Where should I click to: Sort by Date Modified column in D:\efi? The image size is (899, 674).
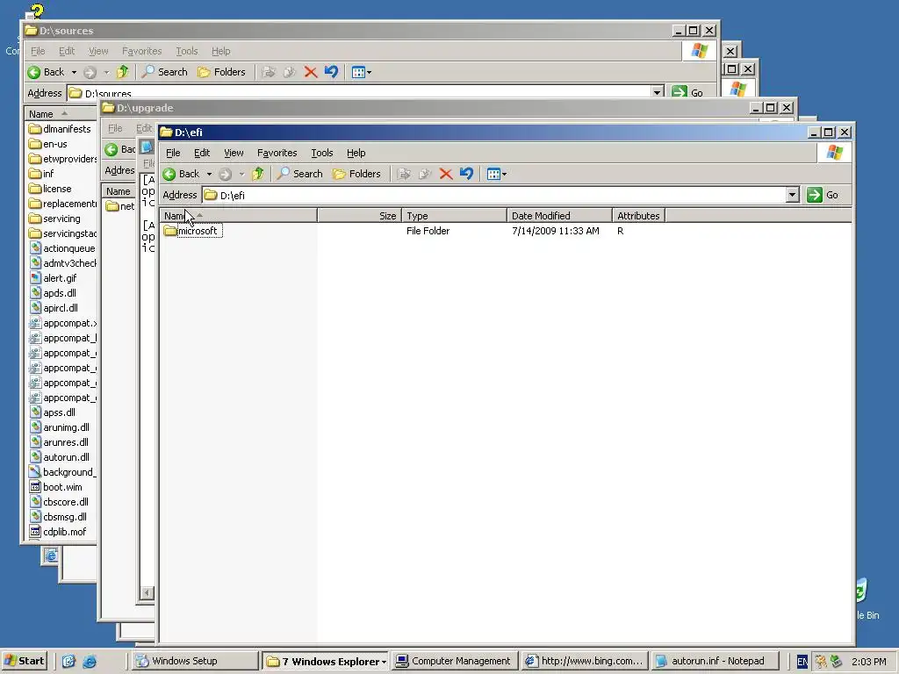(x=559, y=216)
